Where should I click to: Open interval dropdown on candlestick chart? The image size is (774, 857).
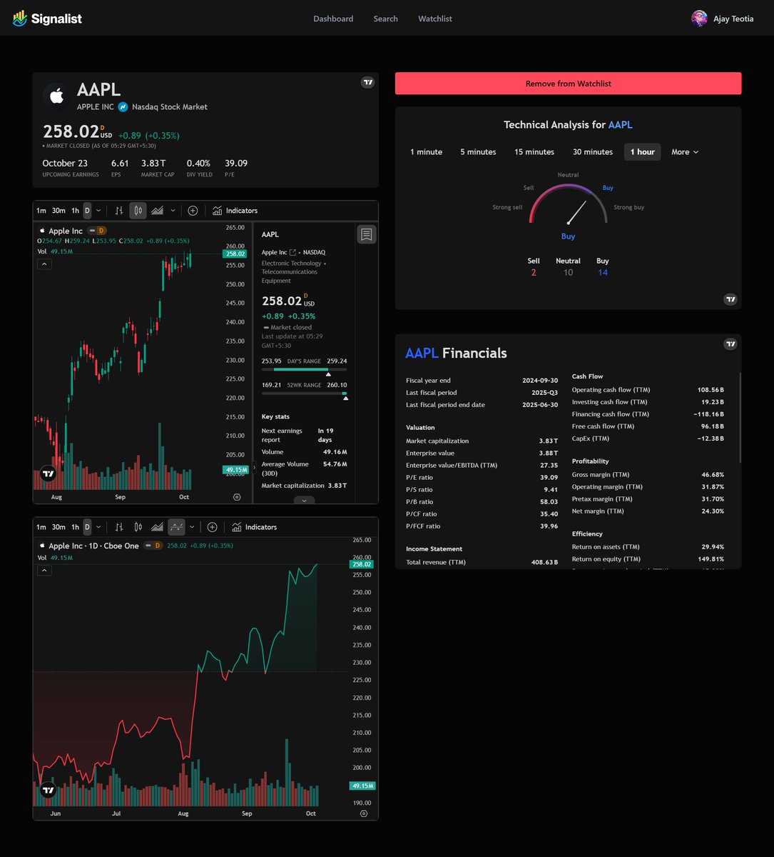coord(98,211)
